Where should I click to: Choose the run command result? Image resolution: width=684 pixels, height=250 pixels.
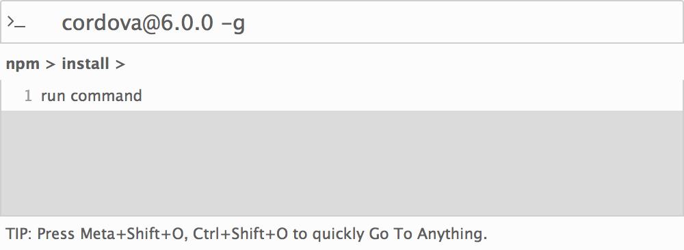click(x=342, y=96)
